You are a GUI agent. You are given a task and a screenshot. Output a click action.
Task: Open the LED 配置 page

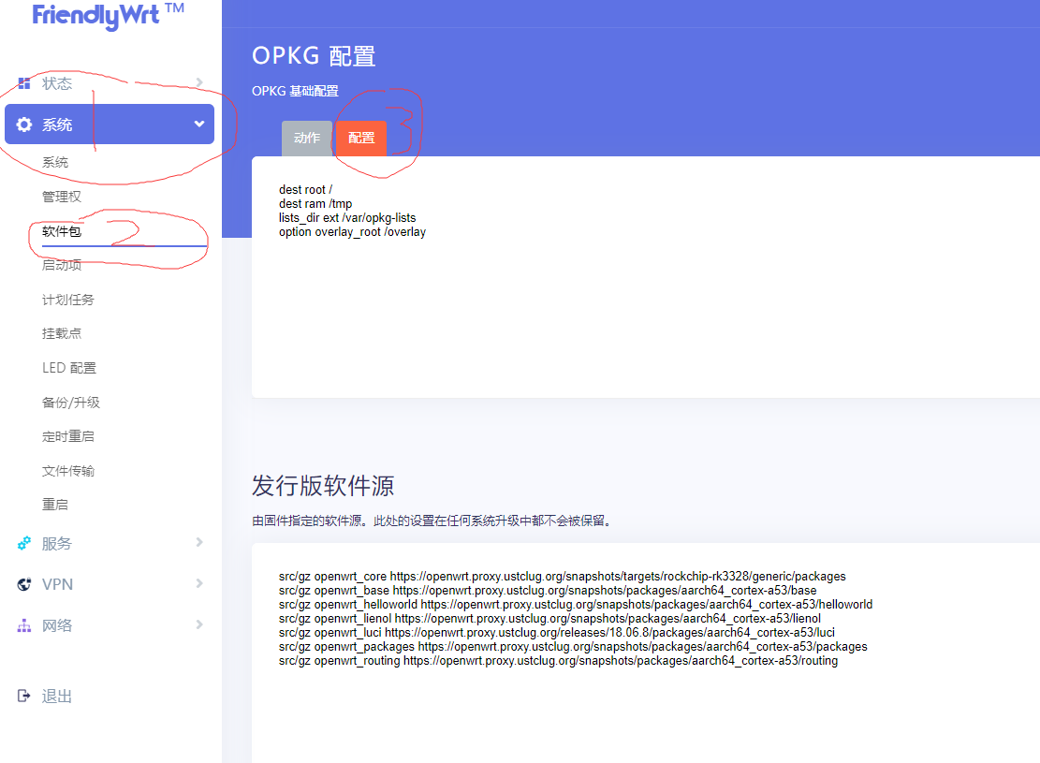67,367
